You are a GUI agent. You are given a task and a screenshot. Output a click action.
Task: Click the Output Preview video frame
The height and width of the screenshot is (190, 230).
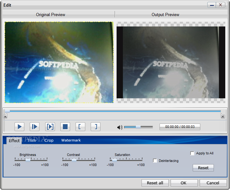(x=171, y=62)
